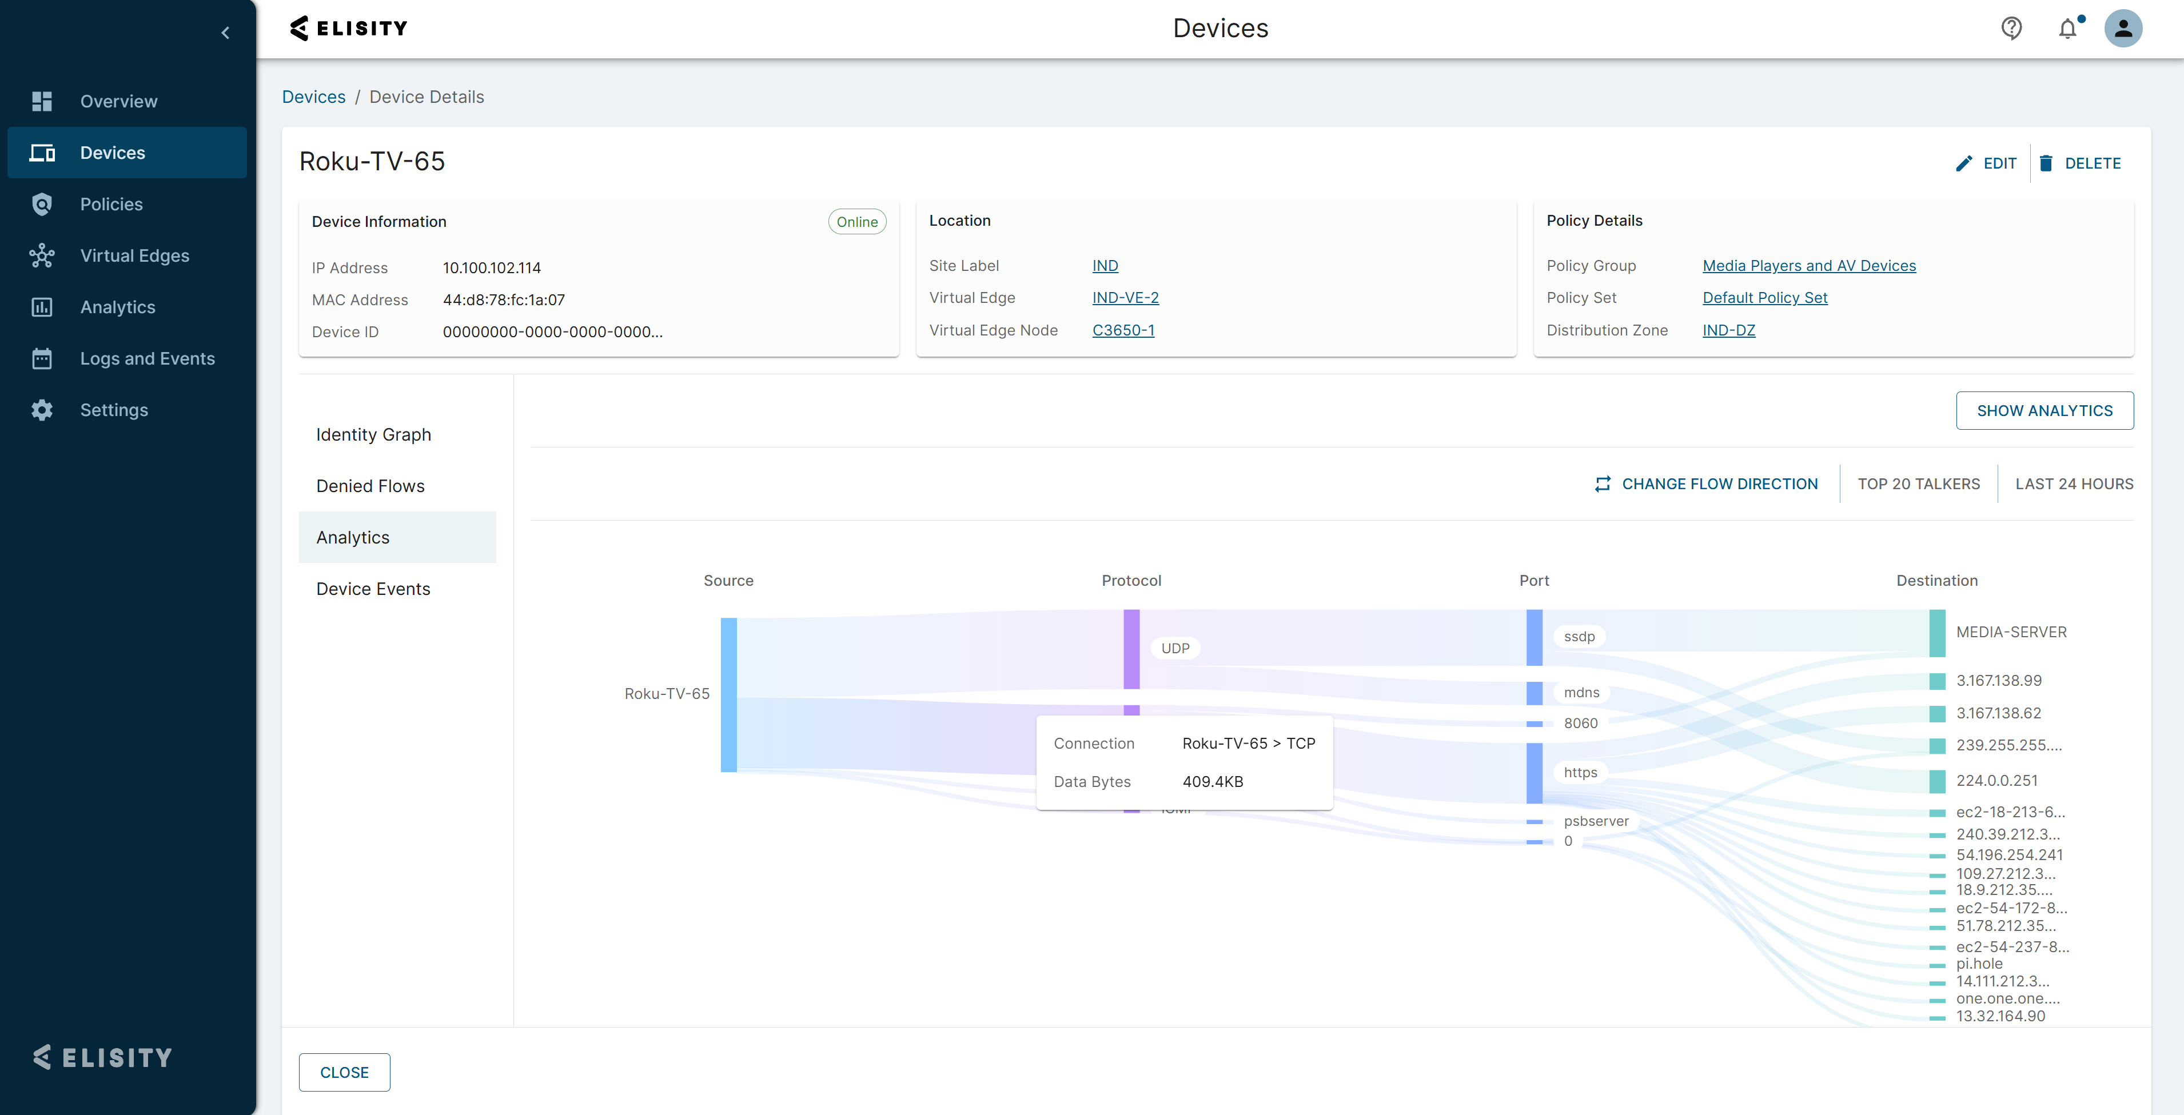The width and height of the screenshot is (2184, 1115).
Task: Click the DELETE trash icon
Action: point(2046,163)
